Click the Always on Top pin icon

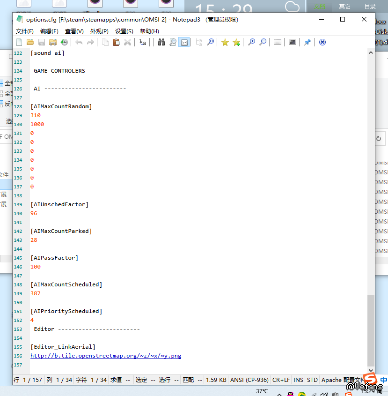(x=307, y=42)
